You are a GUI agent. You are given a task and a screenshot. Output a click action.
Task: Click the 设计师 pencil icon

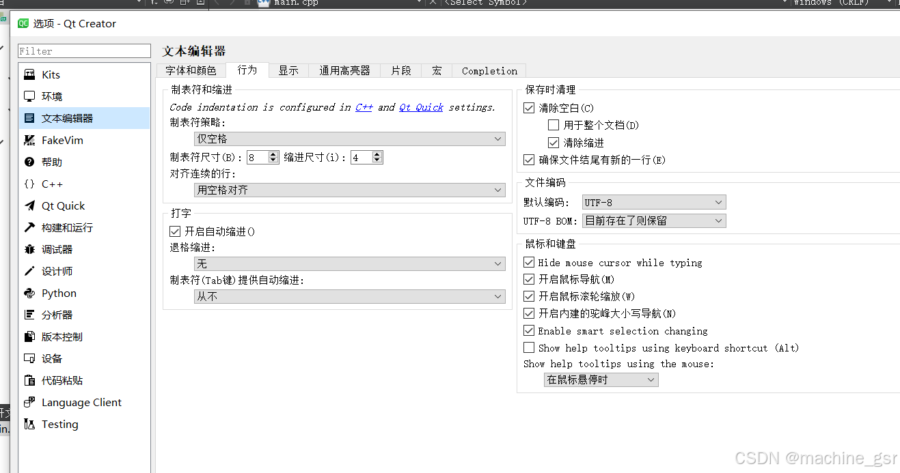[29, 272]
